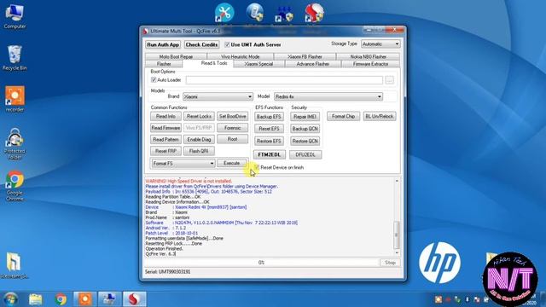The height and width of the screenshot is (307, 546).
Task: Select the Google Chrome desktop shortcut
Action: 15,186
